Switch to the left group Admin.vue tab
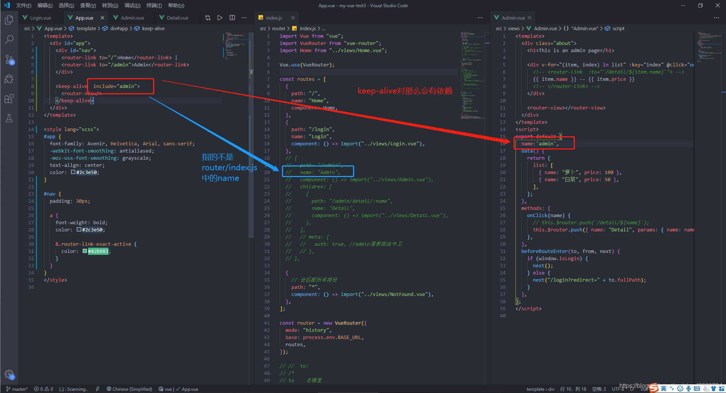This screenshot has width=726, height=393. (132, 18)
